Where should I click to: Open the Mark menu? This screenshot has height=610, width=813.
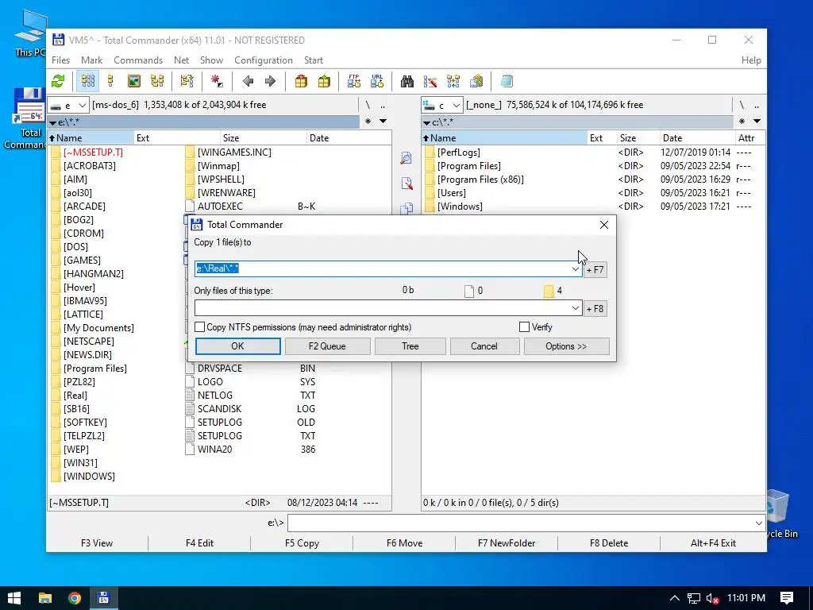click(92, 60)
